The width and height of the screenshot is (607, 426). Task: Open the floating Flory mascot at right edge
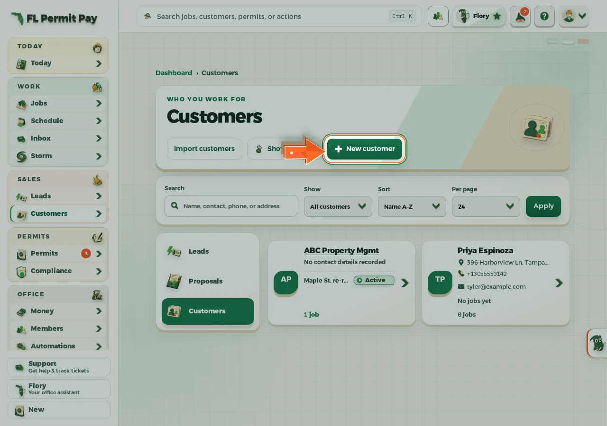point(597,343)
